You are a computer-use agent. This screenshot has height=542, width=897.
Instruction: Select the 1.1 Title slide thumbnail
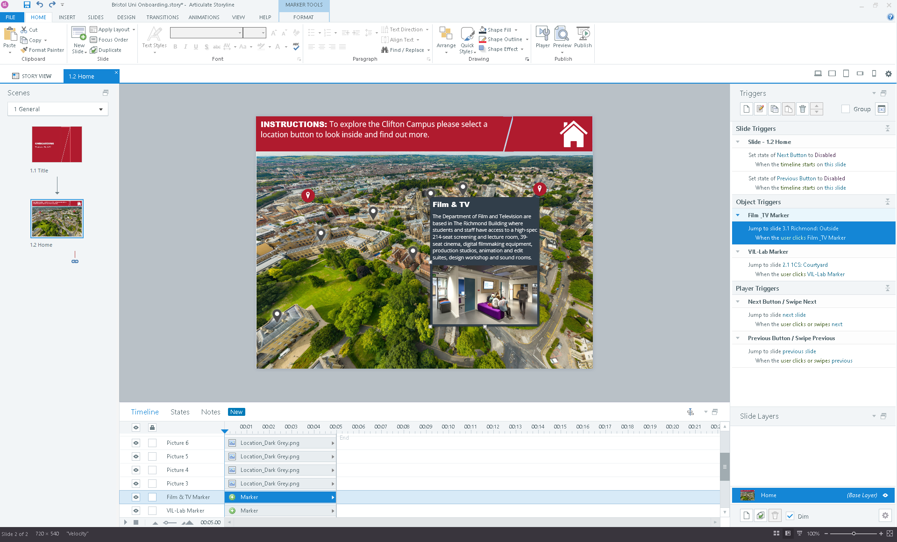pyautogui.click(x=57, y=144)
